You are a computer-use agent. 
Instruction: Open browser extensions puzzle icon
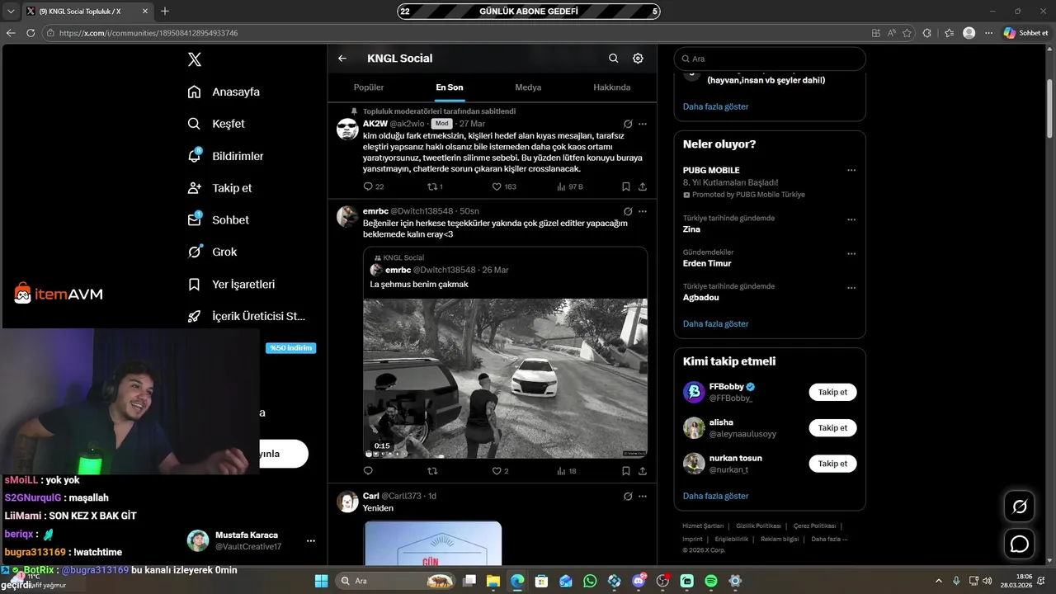(x=927, y=33)
